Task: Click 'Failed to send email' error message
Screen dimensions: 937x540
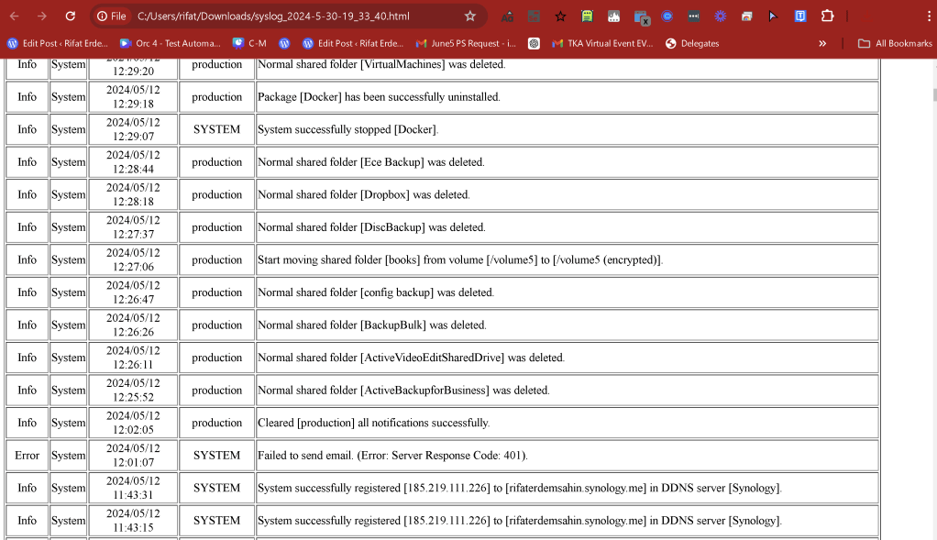Action: (x=392, y=455)
